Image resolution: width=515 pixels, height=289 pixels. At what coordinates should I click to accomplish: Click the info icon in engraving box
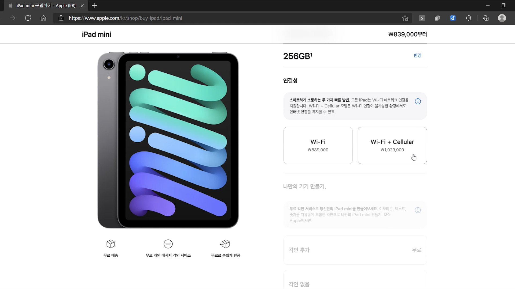[x=418, y=210]
